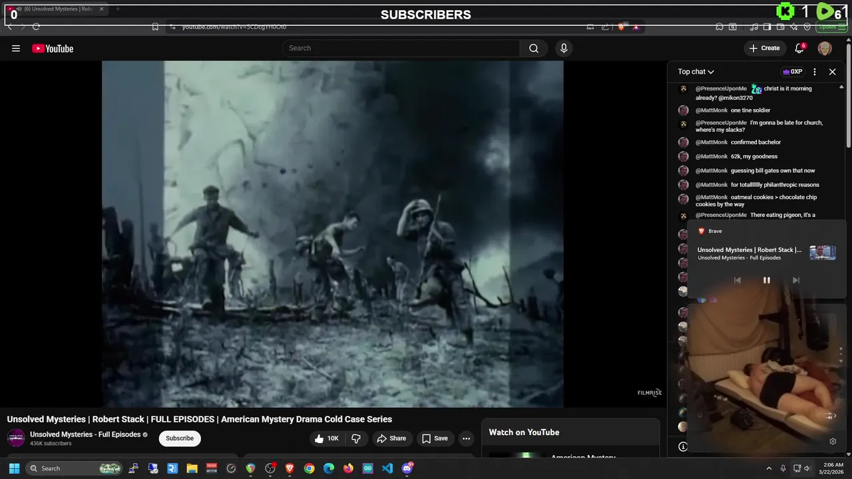852x479 pixels.
Task: Click the info icon under chat
Action: coord(682,446)
